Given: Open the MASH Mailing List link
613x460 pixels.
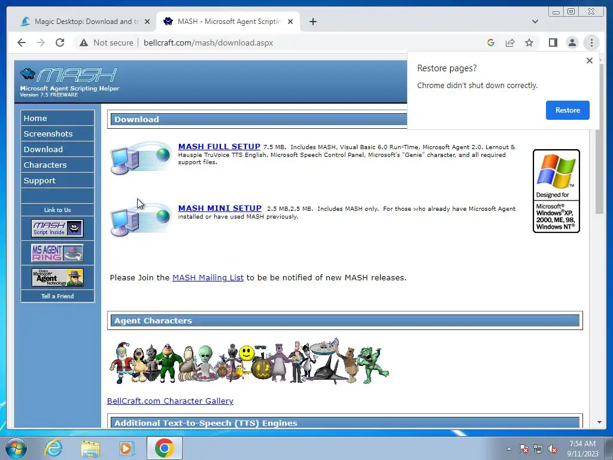Looking at the screenshot, I should point(208,278).
